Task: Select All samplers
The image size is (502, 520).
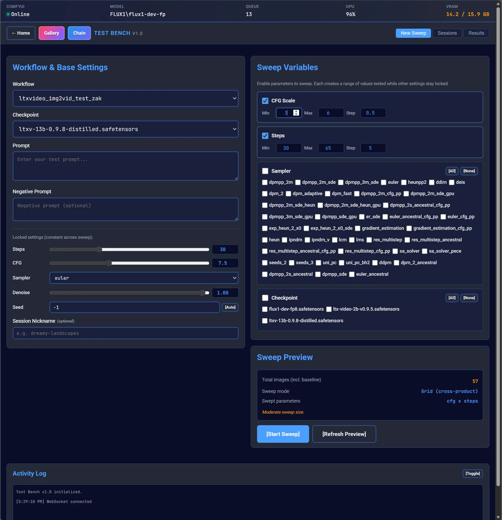Action: (x=452, y=171)
